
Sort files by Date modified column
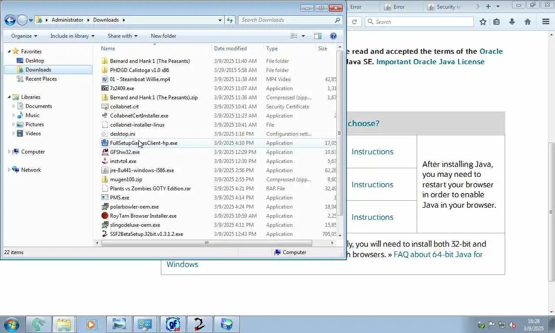pos(238,49)
